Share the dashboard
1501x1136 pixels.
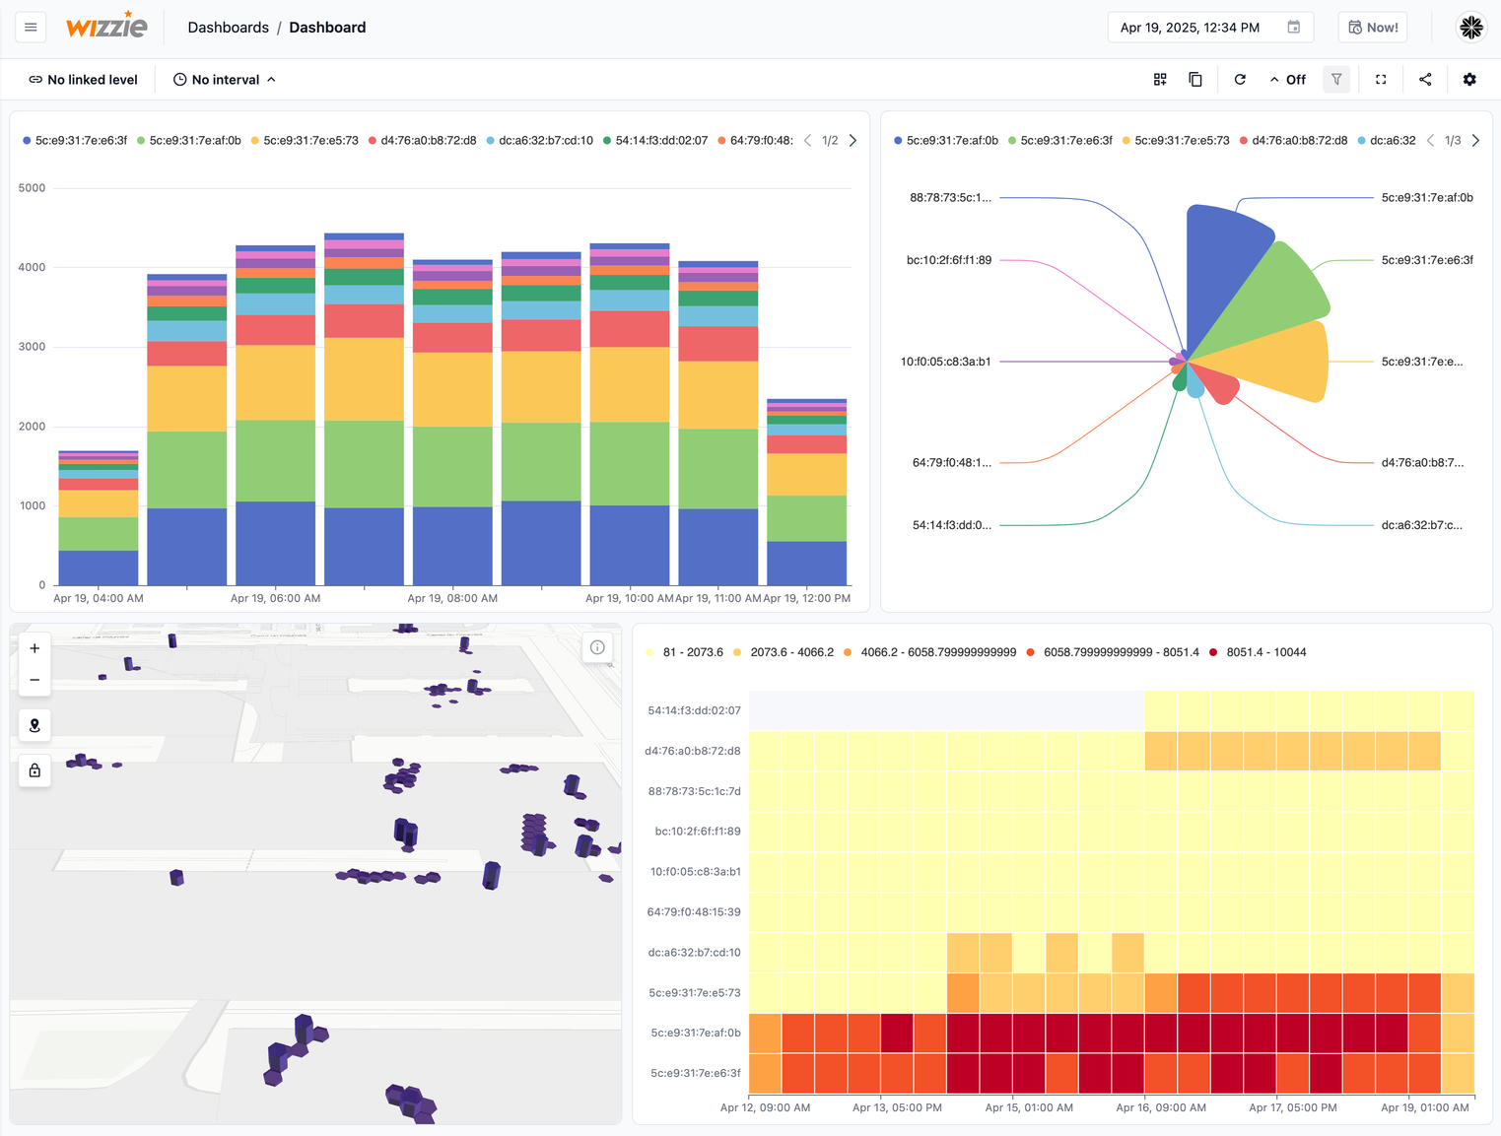[1425, 80]
